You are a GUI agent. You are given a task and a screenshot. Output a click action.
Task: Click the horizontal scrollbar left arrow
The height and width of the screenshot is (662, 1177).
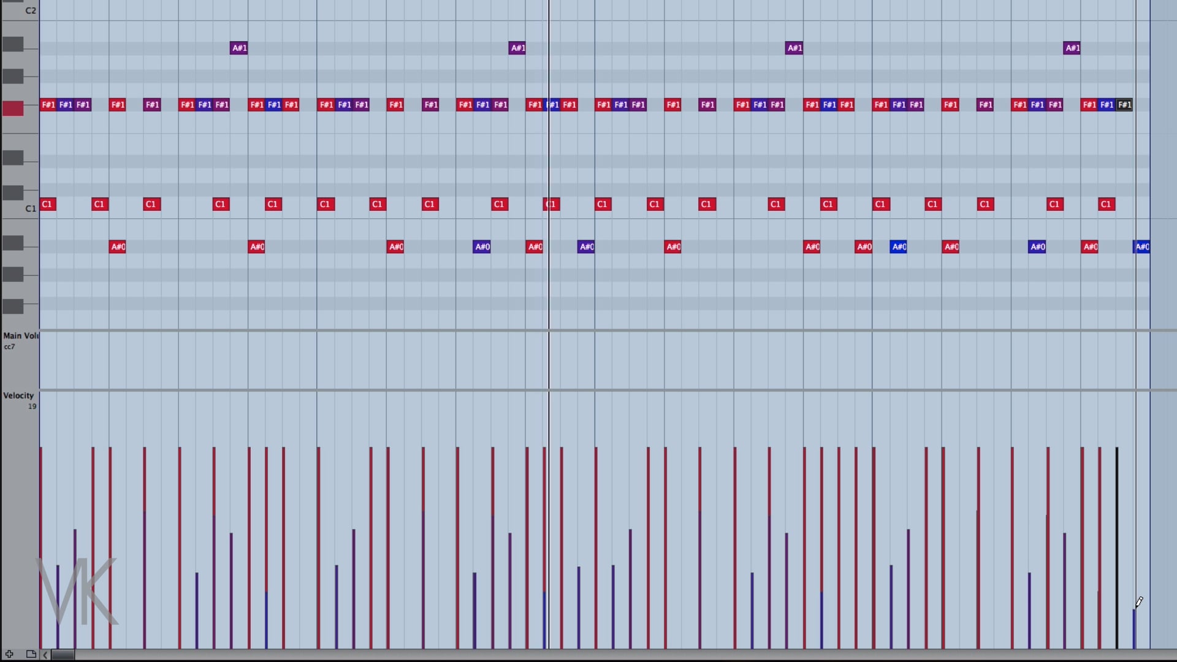[x=45, y=655]
